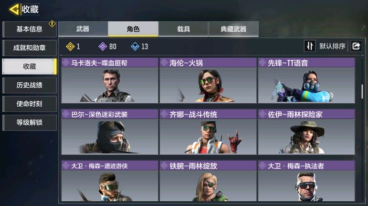Click rarity diamond on 海伦-火锅 card
The height and width of the screenshot is (206, 368).
tap(164, 63)
